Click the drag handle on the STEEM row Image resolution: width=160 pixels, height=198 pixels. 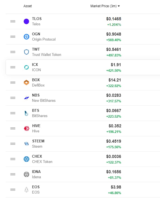[13, 144]
